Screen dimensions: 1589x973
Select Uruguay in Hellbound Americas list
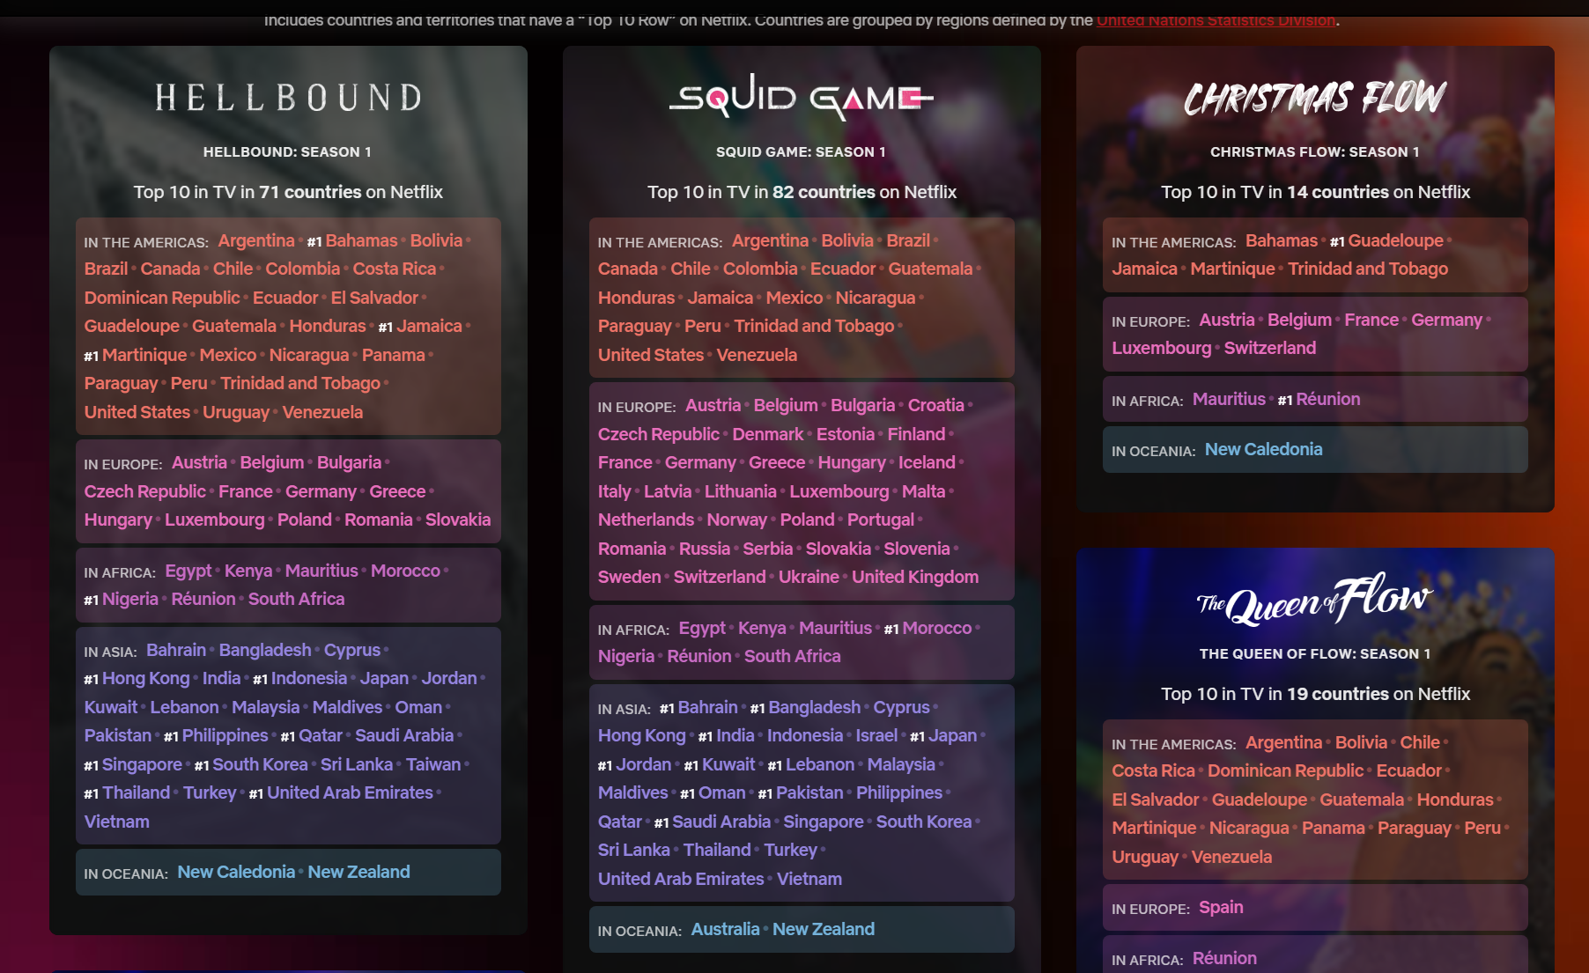coord(236,413)
